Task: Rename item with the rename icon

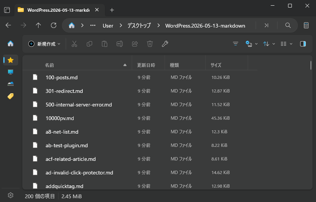Action: [x=120, y=44]
